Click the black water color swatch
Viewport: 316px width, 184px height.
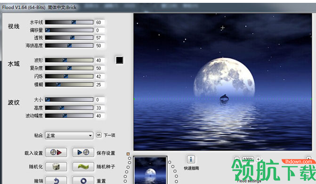point(120,60)
